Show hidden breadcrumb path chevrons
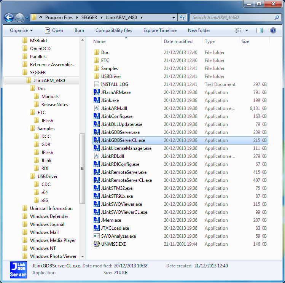Screen dimensions: 285x283 [x=41, y=17]
